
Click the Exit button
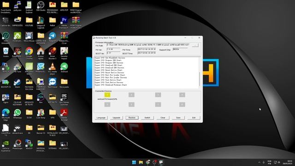pyautogui.click(x=194, y=118)
